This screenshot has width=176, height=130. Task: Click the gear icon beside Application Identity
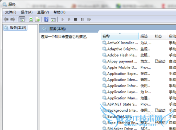coord(104,79)
